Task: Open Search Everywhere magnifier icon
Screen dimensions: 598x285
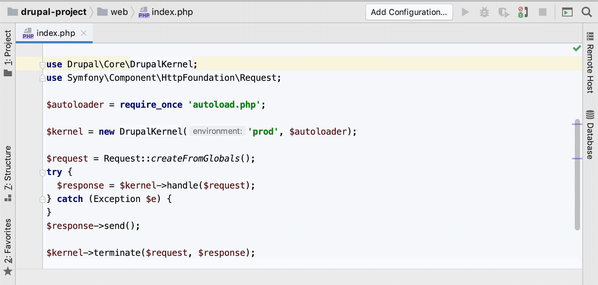Action: 587,12
